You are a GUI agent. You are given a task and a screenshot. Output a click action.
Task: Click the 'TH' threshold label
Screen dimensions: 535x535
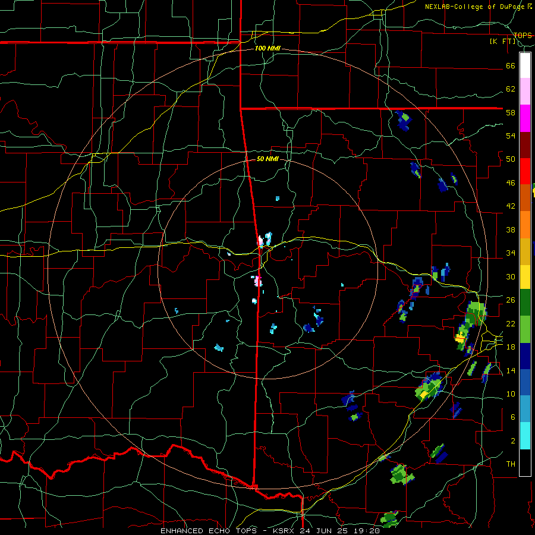pyautogui.click(x=511, y=464)
